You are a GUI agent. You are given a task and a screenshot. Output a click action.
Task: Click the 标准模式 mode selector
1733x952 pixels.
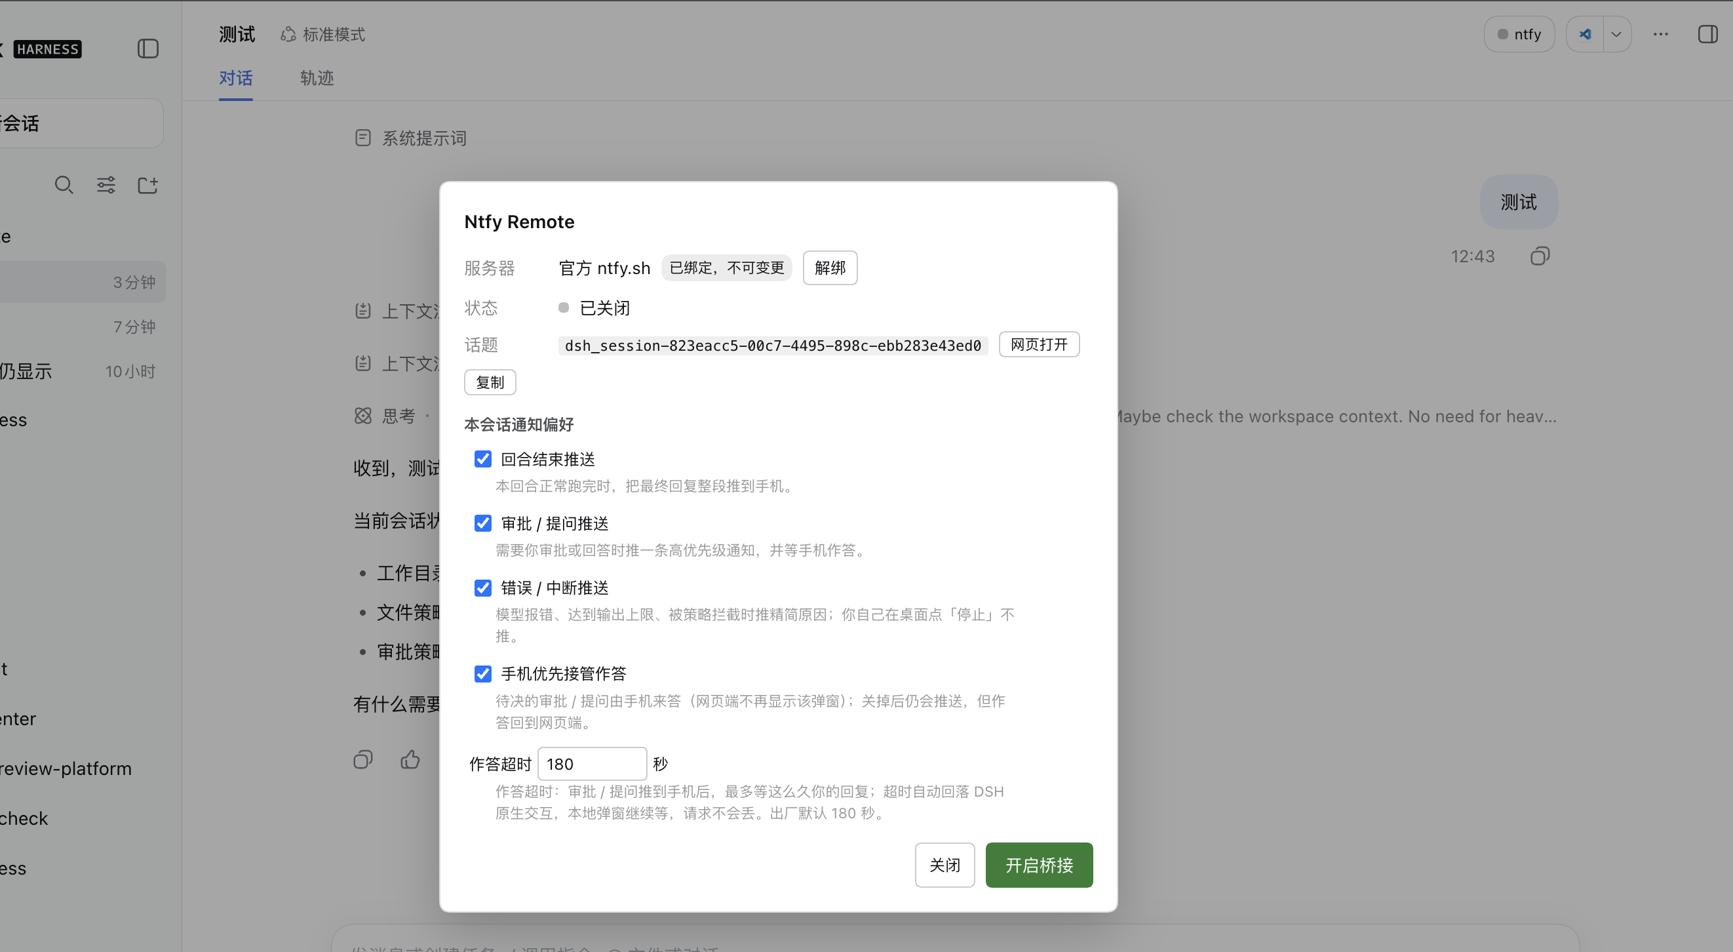pos(323,34)
